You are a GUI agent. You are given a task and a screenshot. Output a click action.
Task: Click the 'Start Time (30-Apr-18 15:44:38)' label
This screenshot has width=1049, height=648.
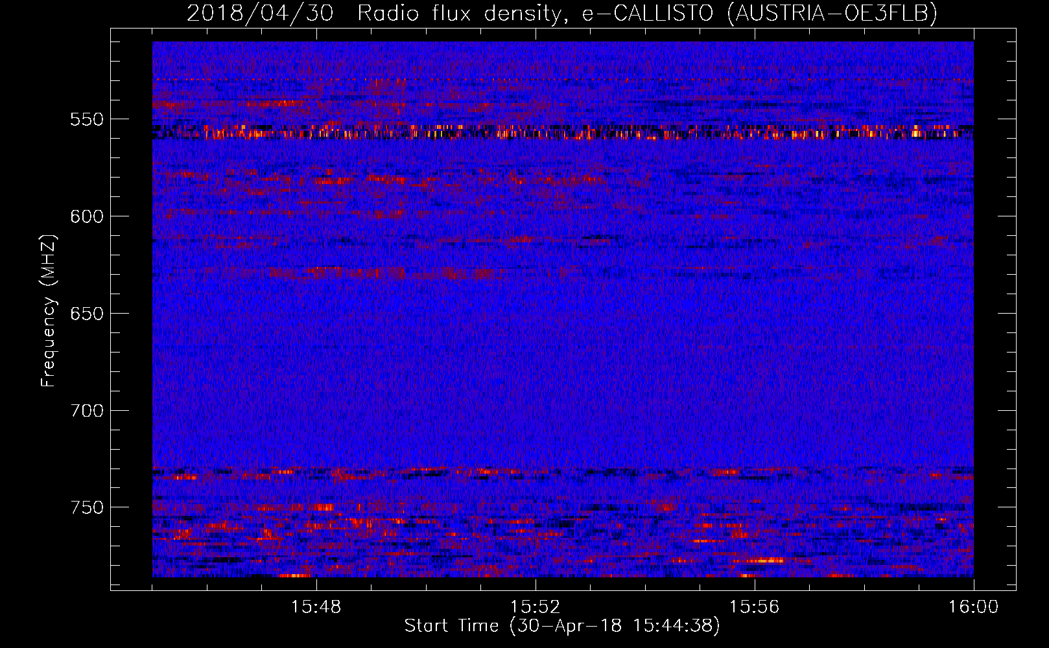click(562, 626)
